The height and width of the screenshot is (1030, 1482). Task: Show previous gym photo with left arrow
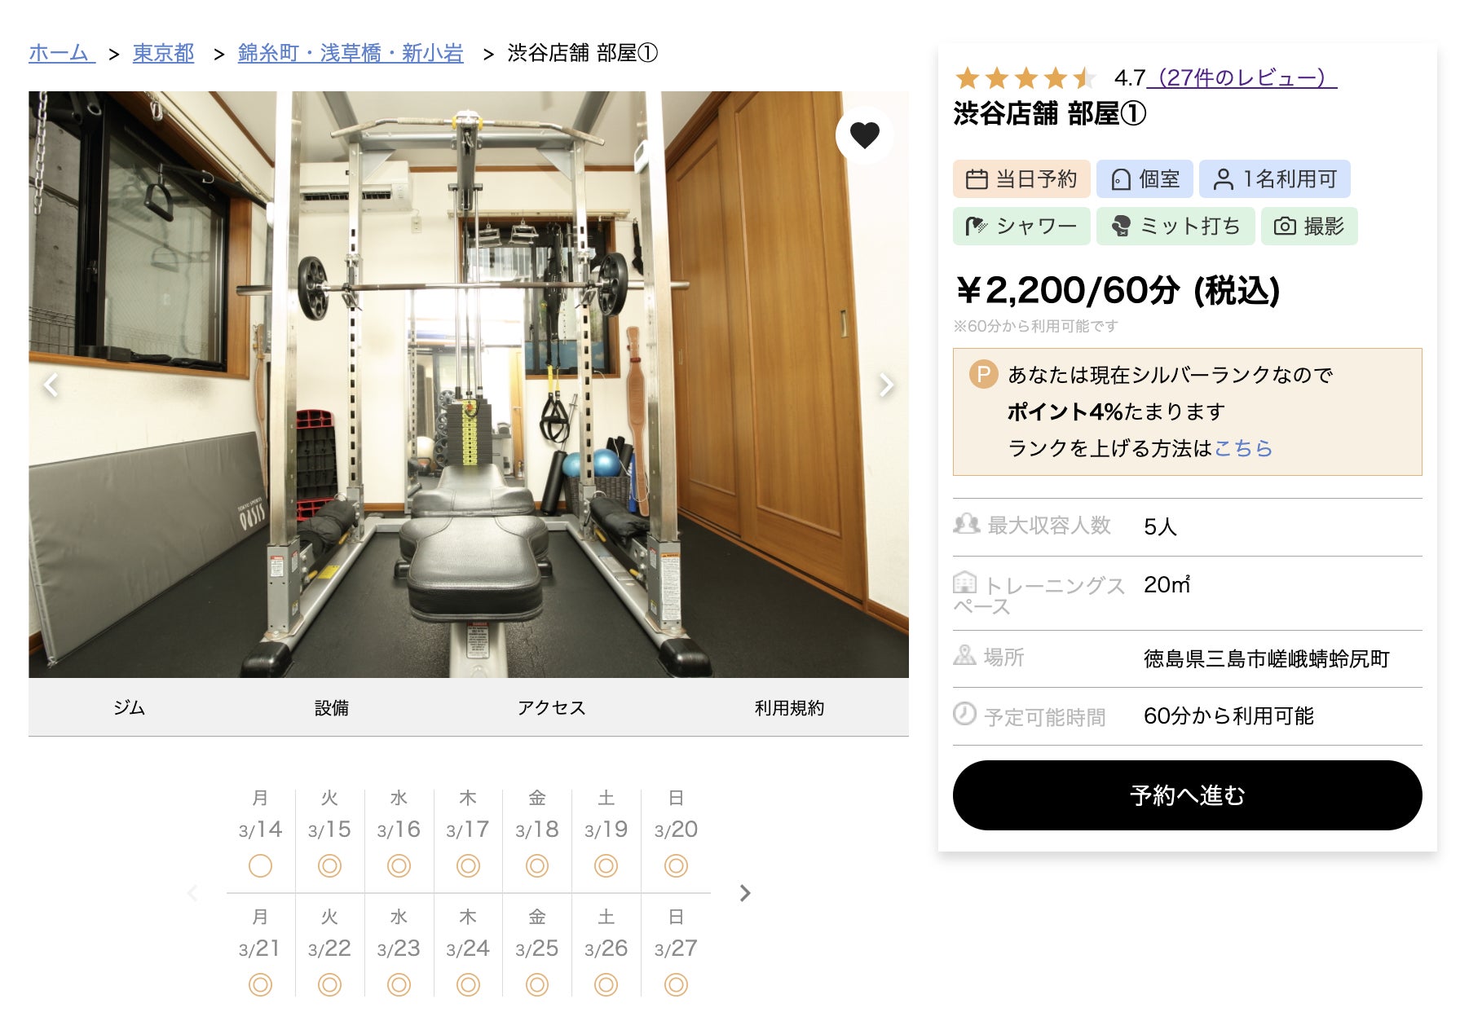click(x=51, y=385)
